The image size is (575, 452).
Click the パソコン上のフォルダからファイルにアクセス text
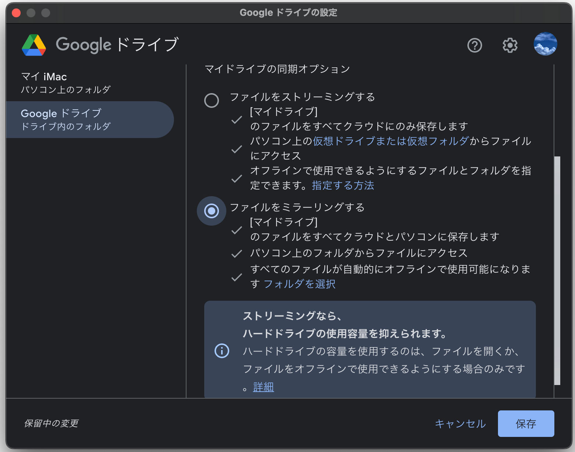coord(359,253)
